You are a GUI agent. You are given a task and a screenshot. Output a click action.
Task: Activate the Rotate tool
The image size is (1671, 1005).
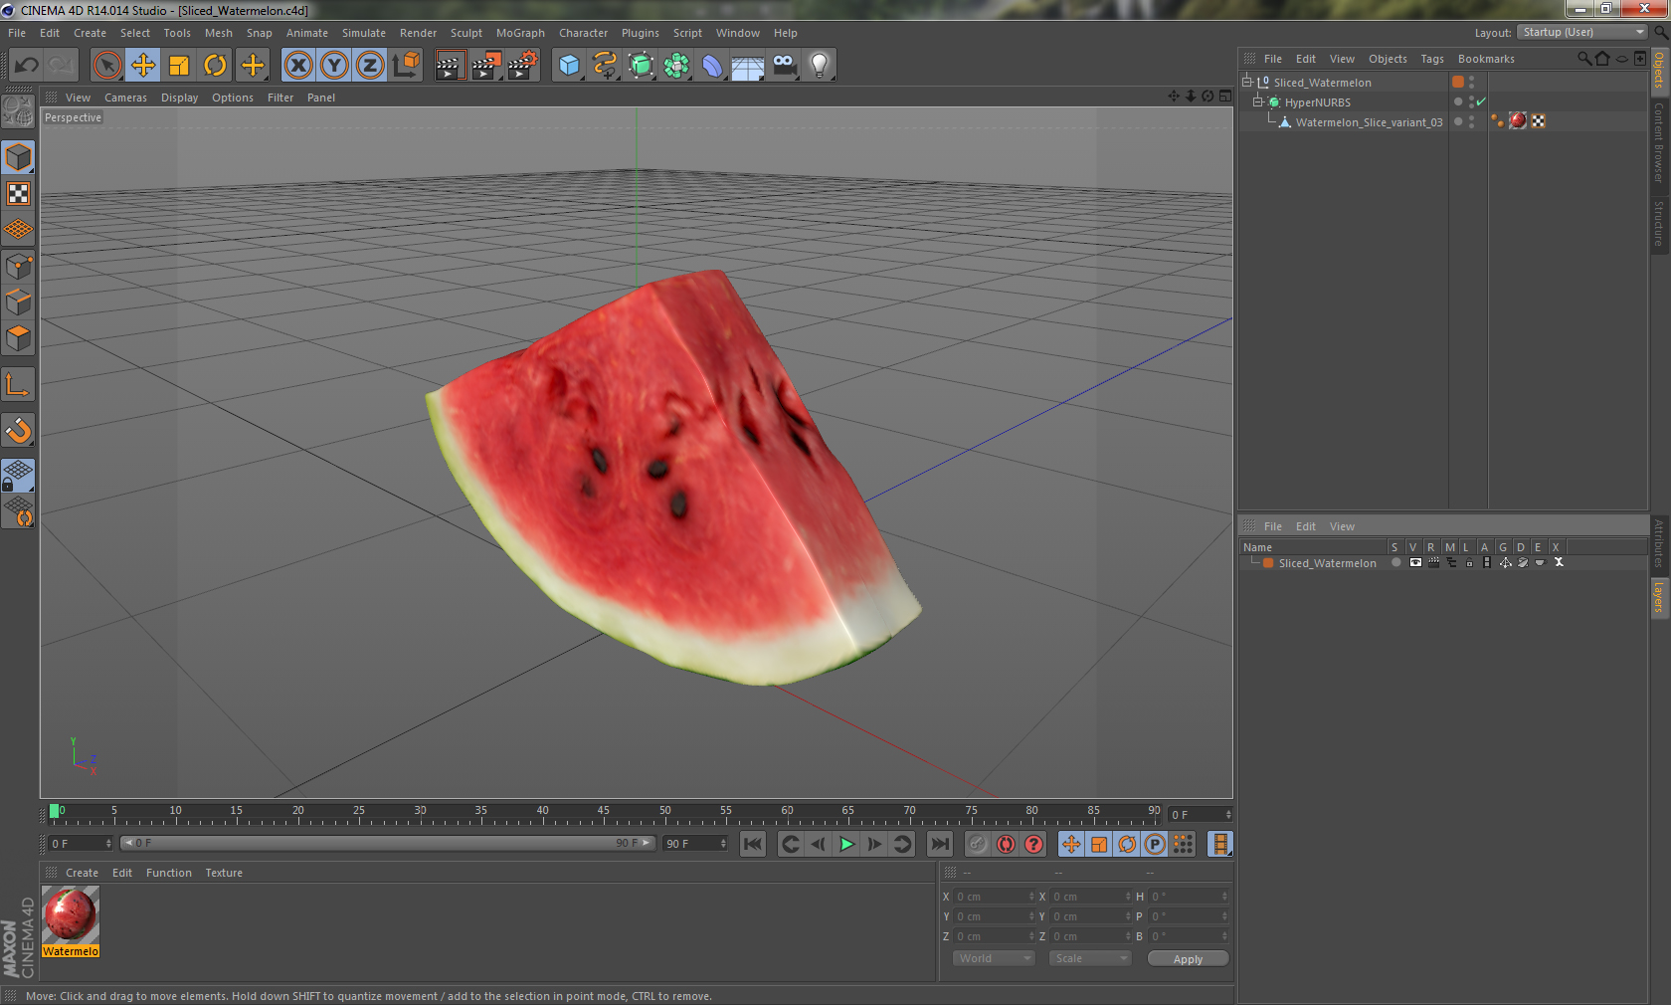tap(215, 66)
